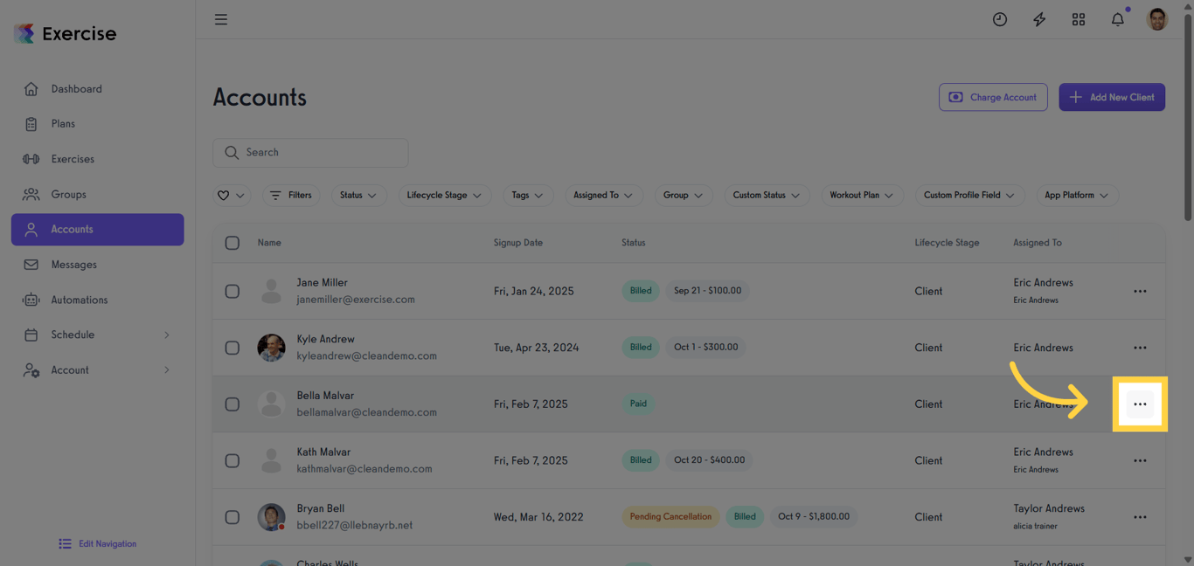Screen dimensions: 1194x566
Task: Toggle the select-all checkbox in table header
Action: click(232, 243)
